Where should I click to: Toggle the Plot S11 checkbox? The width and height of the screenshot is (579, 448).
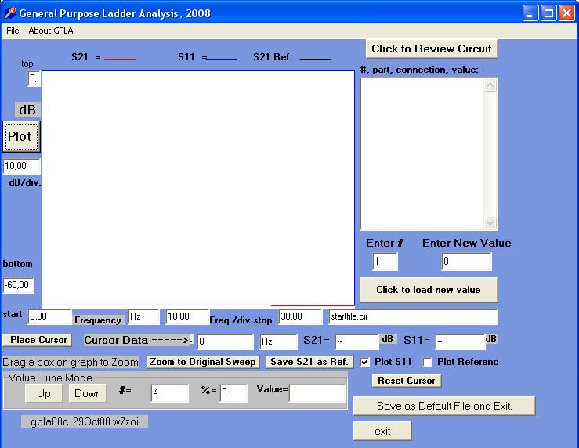coord(365,362)
